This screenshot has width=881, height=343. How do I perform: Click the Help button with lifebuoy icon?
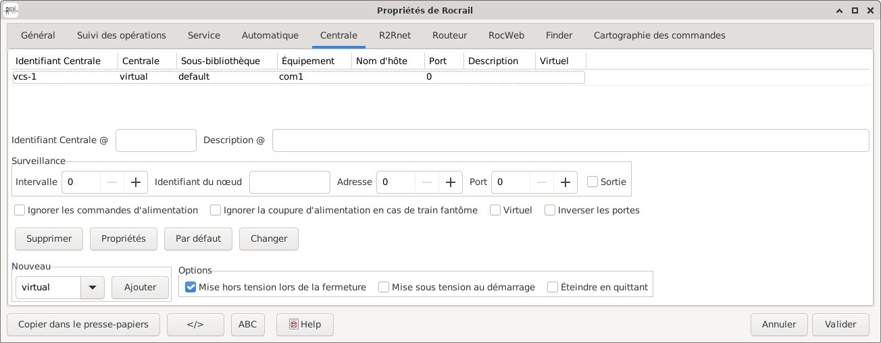[x=305, y=324]
